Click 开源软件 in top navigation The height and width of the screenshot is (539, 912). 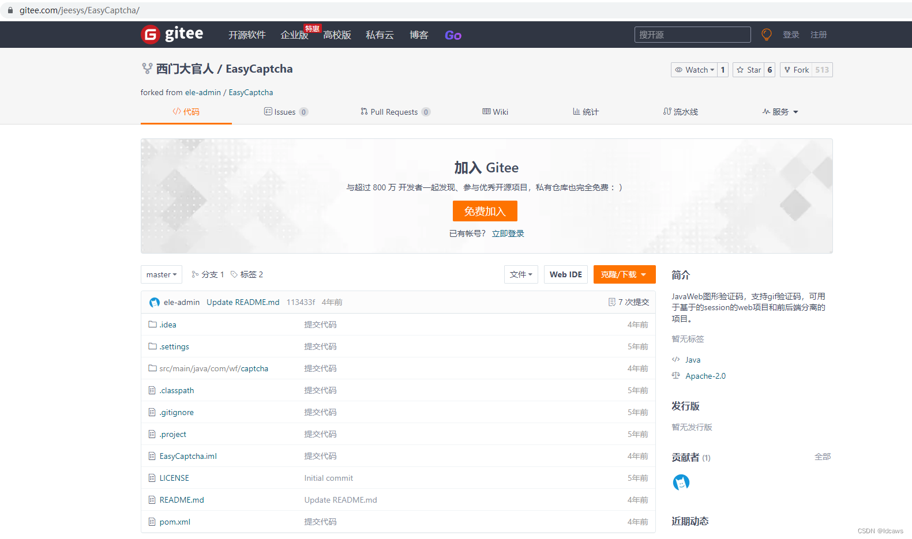point(247,35)
